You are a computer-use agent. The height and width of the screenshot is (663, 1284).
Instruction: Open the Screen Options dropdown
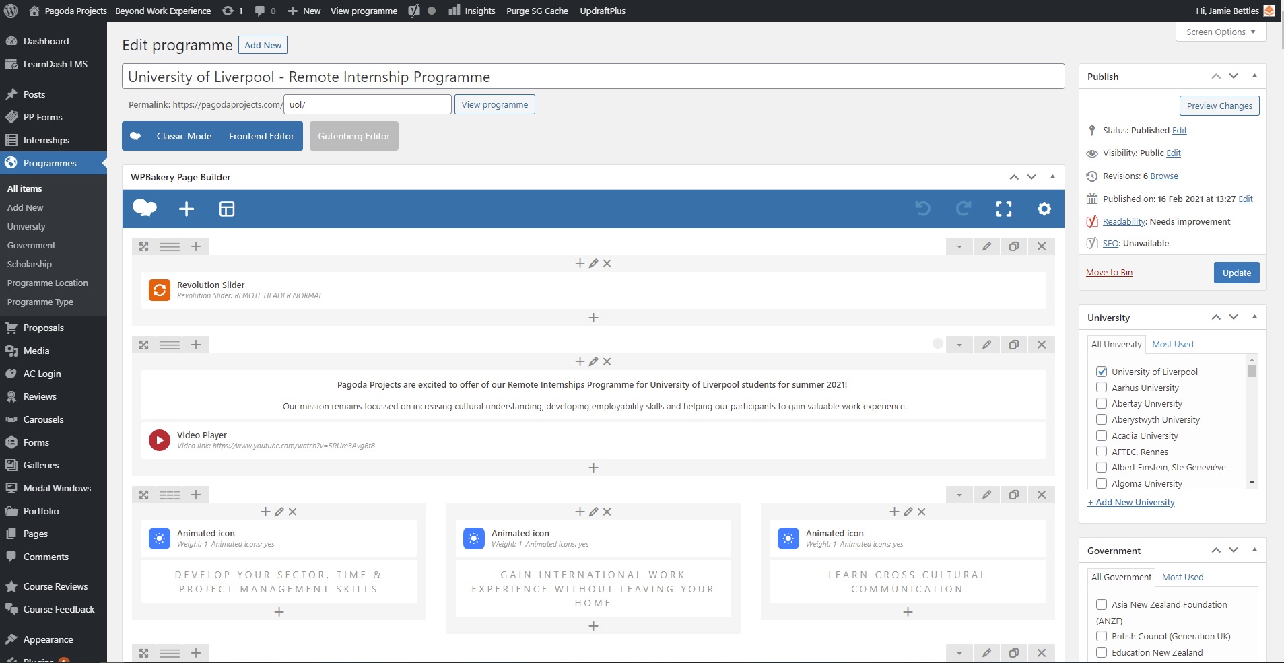click(x=1221, y=32)
